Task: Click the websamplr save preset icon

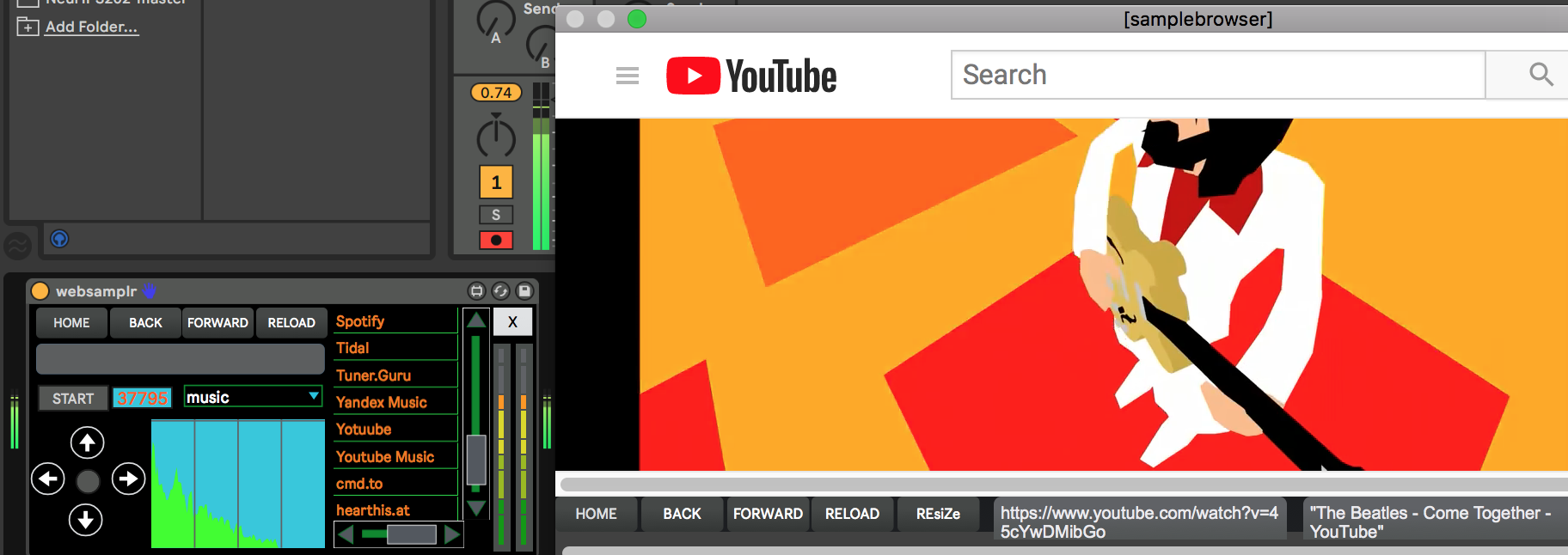Action: tap(524, 291)
